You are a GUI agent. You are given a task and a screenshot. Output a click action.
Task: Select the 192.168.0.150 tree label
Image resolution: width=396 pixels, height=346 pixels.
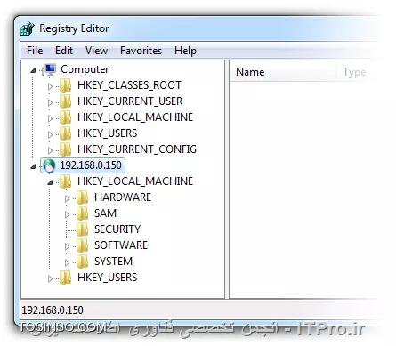click(91, 165)
